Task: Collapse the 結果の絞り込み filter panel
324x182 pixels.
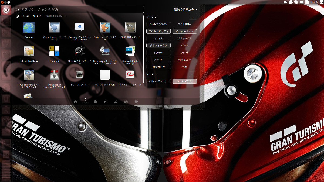Action: coord(185,9)
